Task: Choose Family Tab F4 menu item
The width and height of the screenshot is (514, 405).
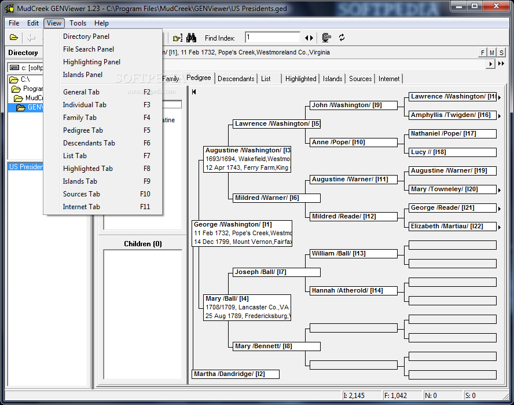Action: tap(103, 118)
